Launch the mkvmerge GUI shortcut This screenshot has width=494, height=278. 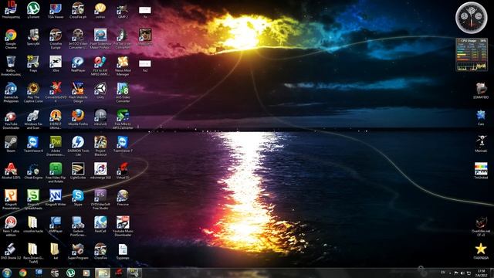pos(100,171)
